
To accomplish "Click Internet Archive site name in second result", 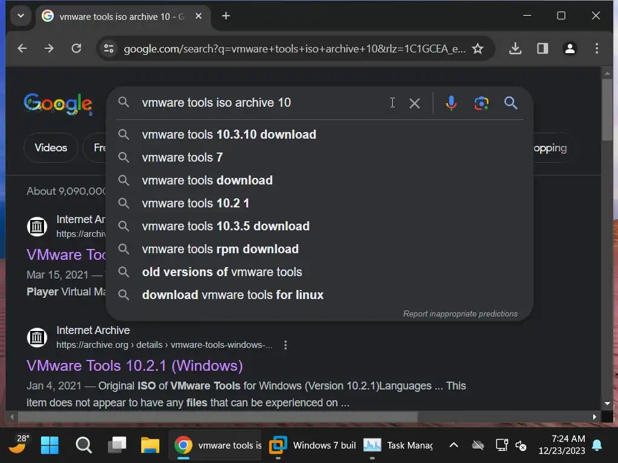I will (x=93, y=330).
